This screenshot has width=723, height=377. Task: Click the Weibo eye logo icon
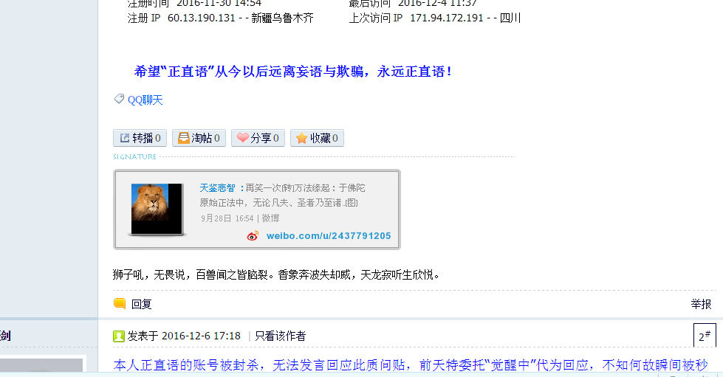[x=253, y=236]
